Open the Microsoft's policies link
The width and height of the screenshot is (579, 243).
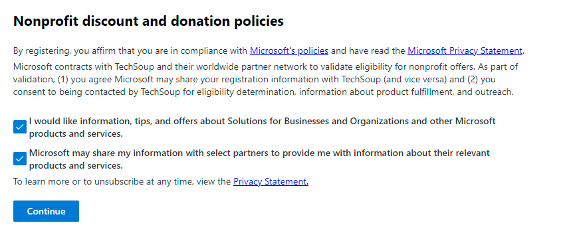[x=289, y=51]
